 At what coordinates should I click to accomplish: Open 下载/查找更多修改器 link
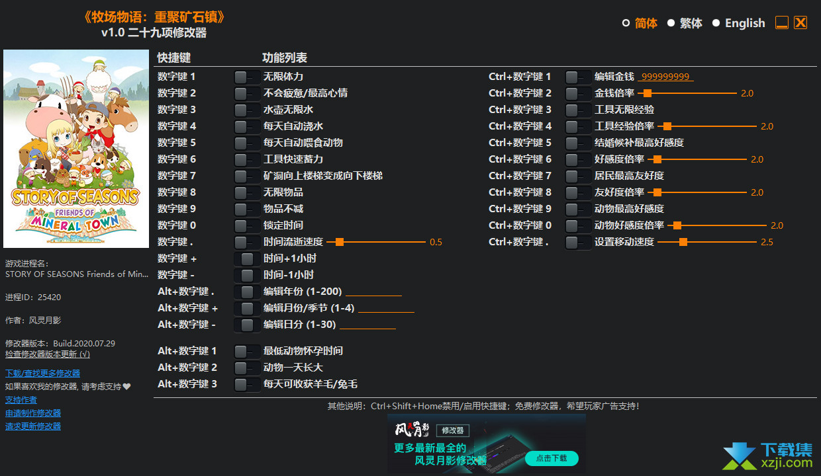(x=42, y=374)
